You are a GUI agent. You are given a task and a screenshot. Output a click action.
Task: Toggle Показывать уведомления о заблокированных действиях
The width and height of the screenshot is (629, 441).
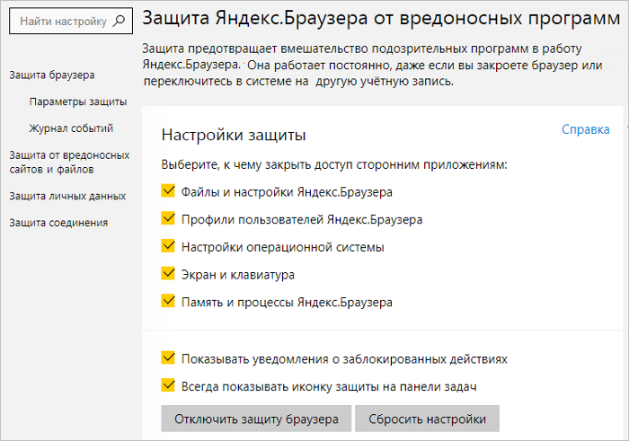pyautogui.click(x=168, y=357)
